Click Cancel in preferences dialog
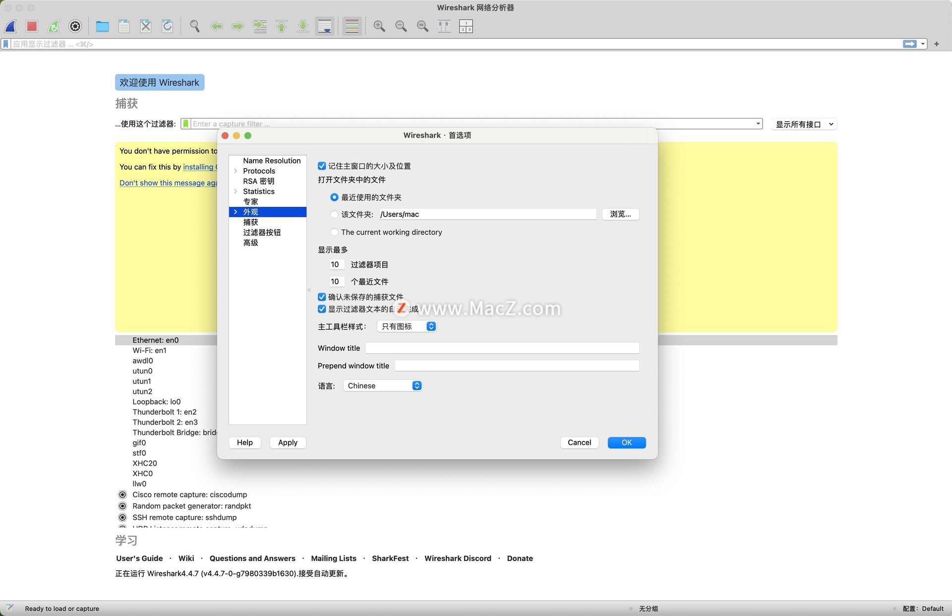Image resolution: width=952 pixels, height=616 pixels. click(580, 443)
